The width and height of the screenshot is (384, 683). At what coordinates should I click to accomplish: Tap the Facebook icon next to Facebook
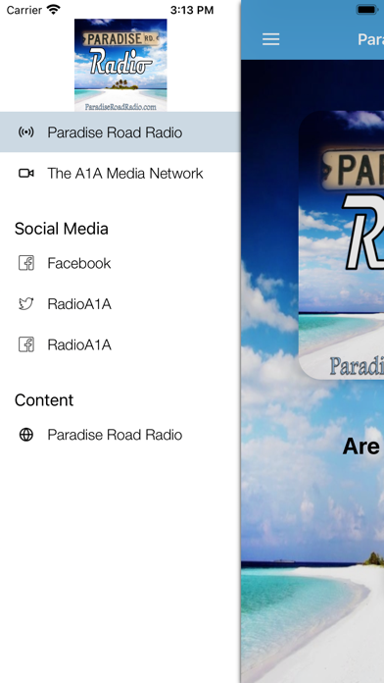(26, 263)
